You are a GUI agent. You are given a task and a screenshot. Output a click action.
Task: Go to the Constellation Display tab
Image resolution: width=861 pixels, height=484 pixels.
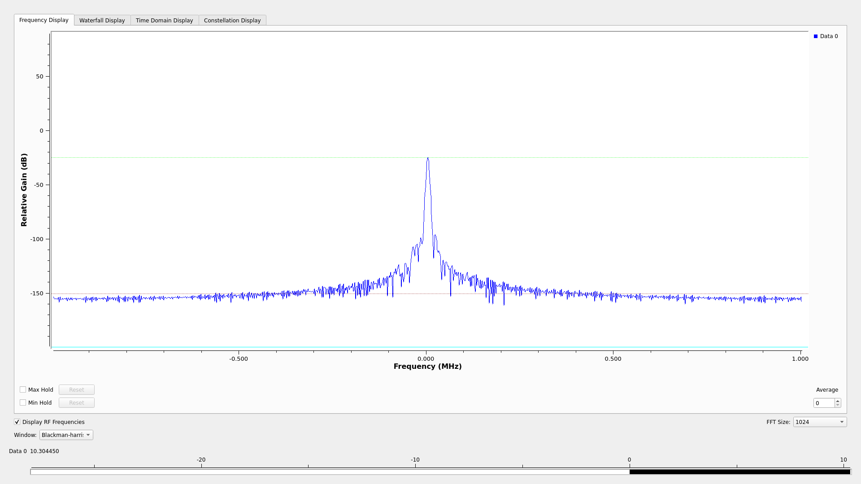(232, 21)
